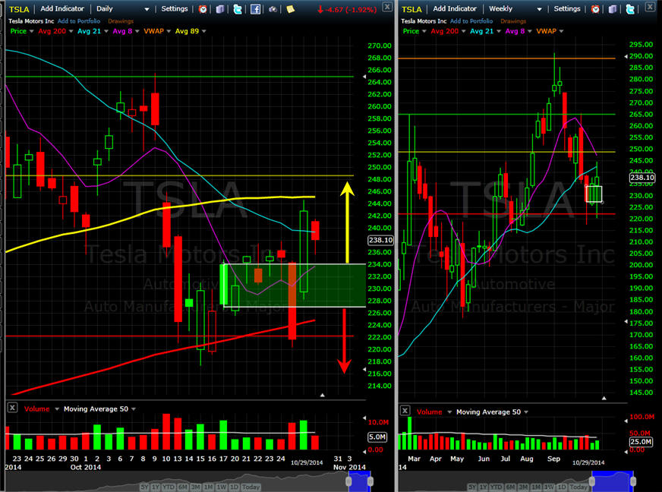Image resolution: width=662 pixels, height=492 pixels.
Task: Expand Avg 21 options in Weekly chart
Action: point(499,31)
